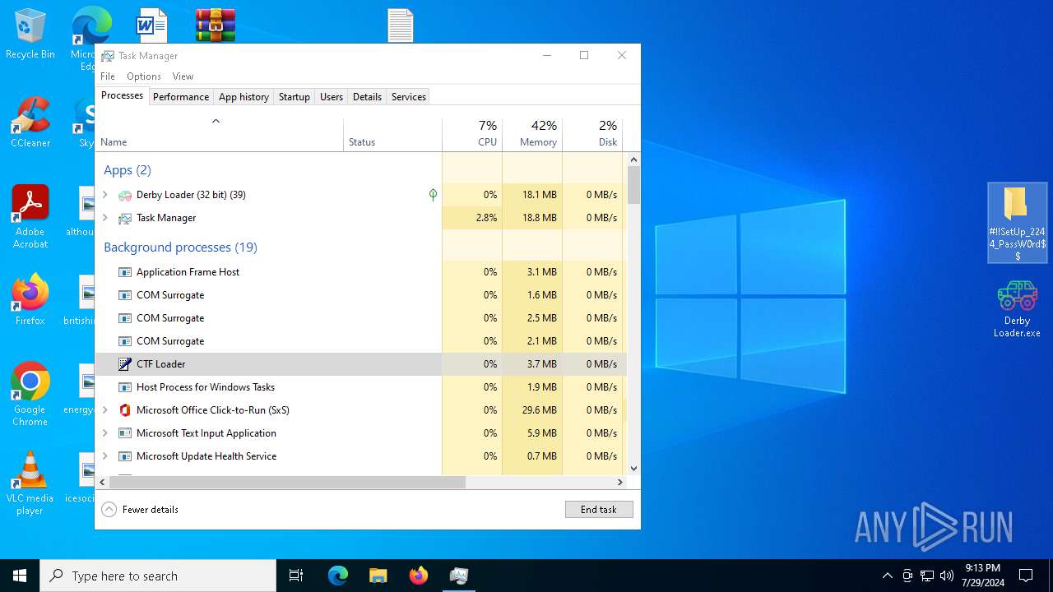
Task: Open the notification center icon
Action: pos(1026,576)
